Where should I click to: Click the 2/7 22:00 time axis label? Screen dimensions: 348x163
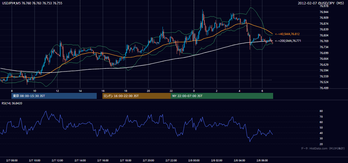tap(171, 160)
